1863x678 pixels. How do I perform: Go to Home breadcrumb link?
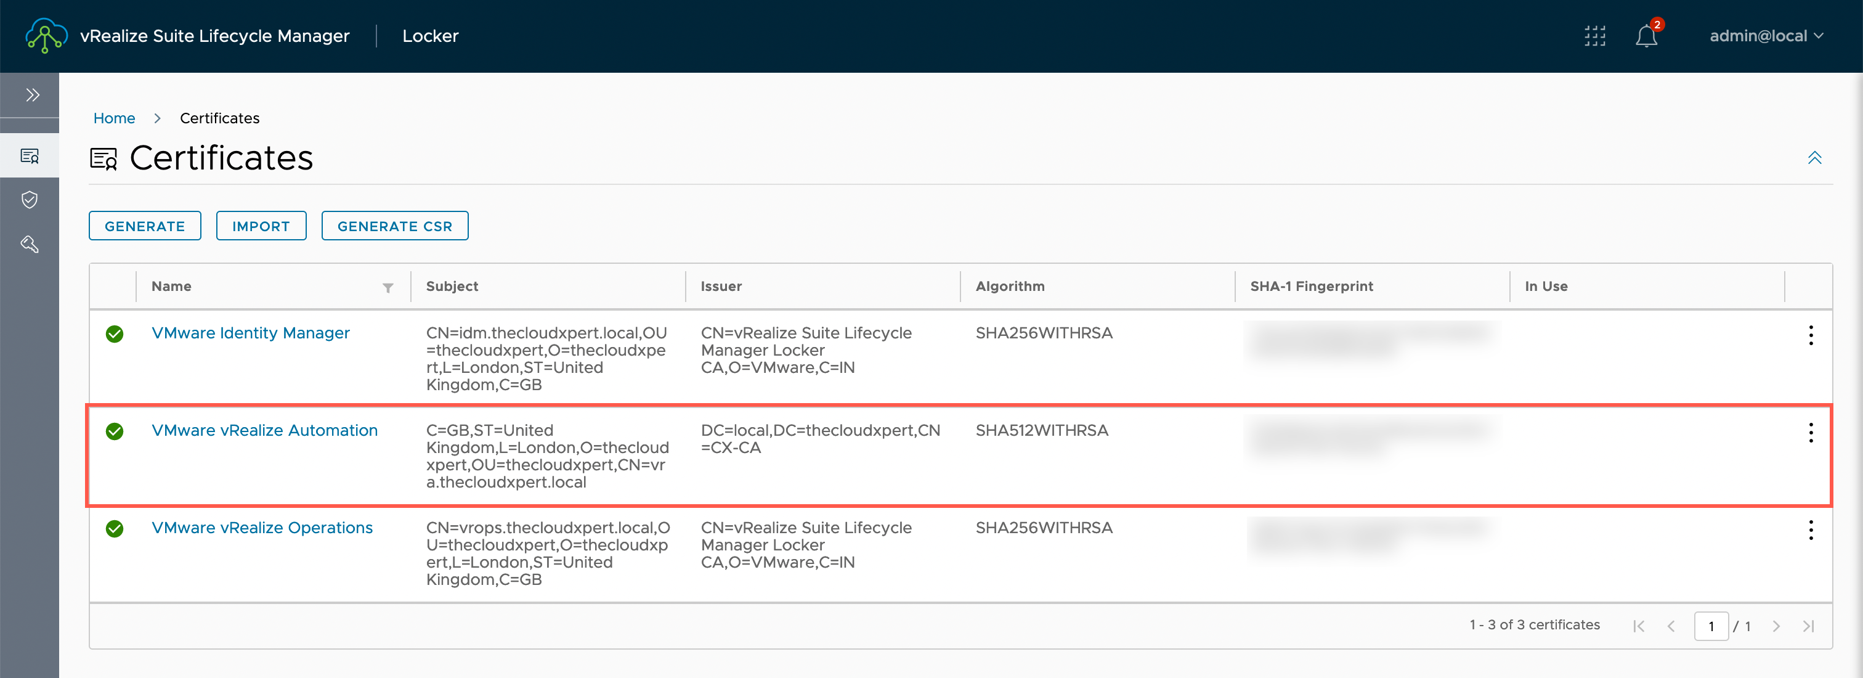coord(113,118)
